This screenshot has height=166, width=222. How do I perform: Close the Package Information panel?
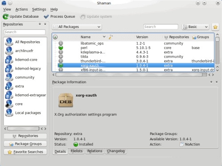click(217, 82)
